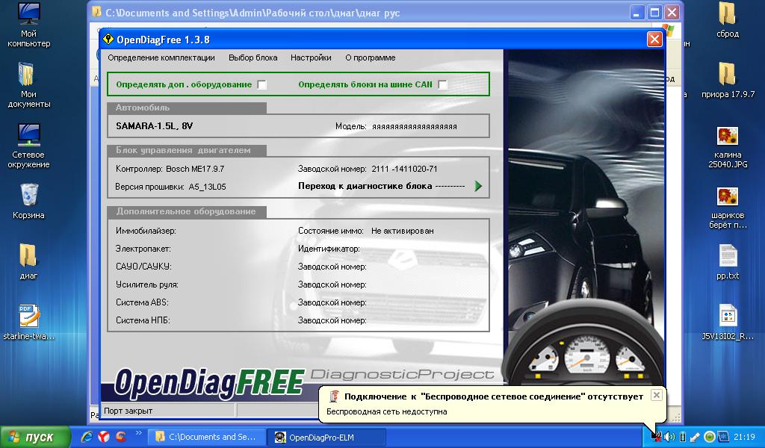This screenshot has width=765, height=448.
Task: Switch to the OpenDiagPro-ELM taskbar button
Action: [326, 438]
